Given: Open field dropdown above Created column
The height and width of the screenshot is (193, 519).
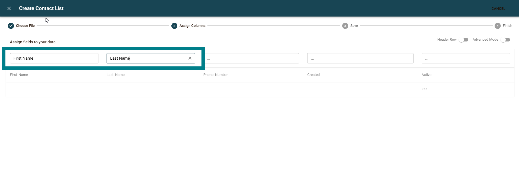Looking at the screenshot, I should click(360, 58).
